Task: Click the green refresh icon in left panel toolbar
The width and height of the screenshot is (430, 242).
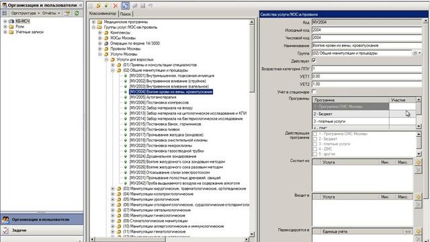Action: click(77, 13)
